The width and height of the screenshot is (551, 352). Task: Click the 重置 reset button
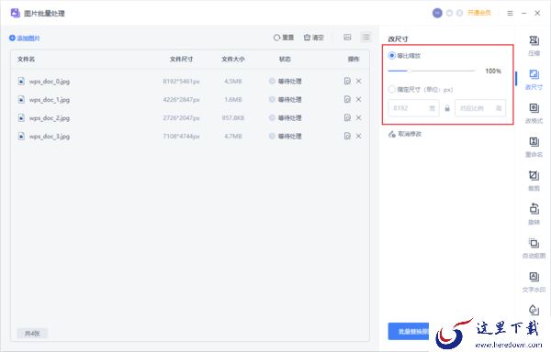tap(283, 38)
